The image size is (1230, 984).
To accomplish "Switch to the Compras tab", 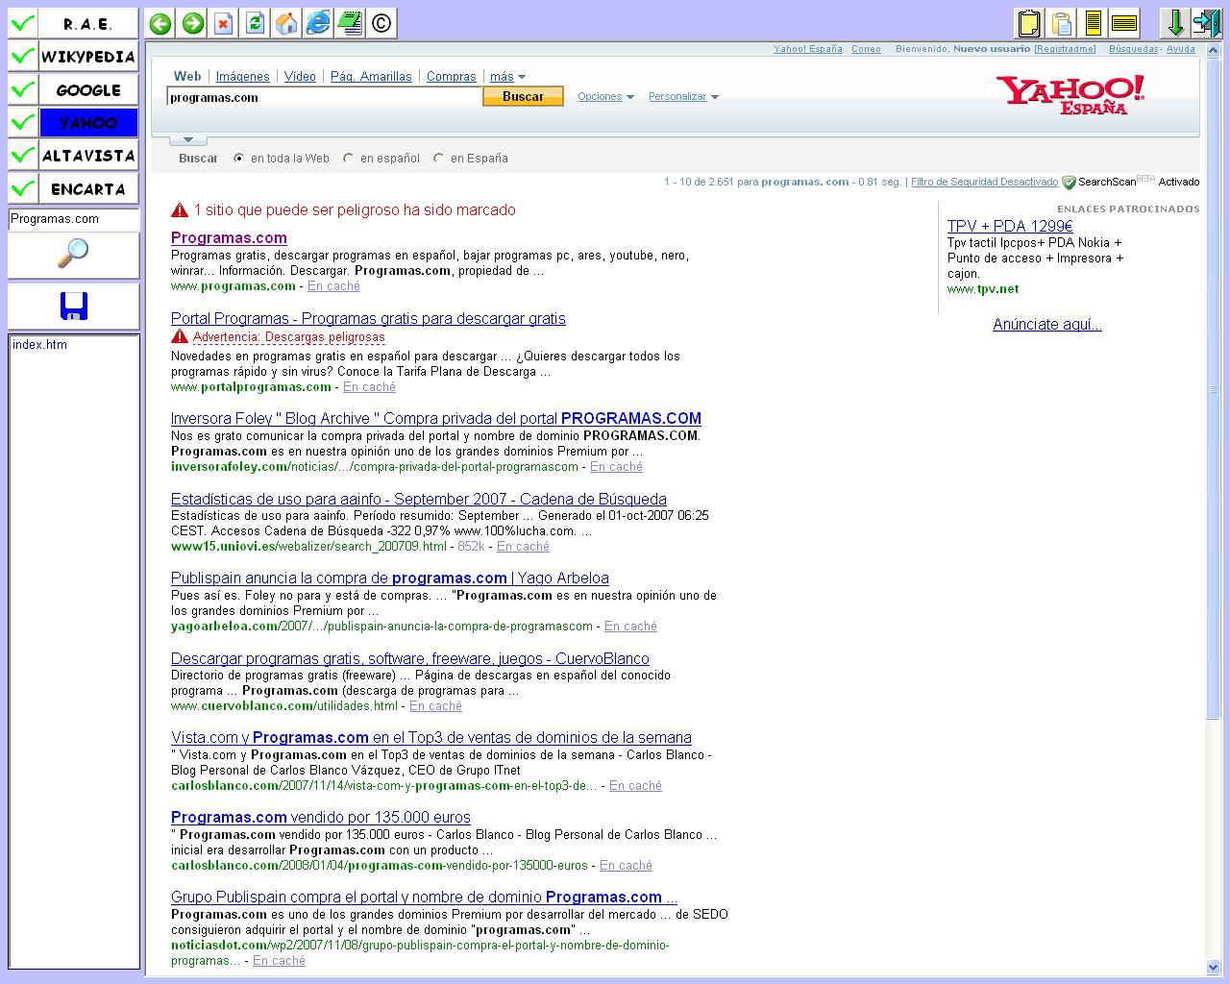I will click(452, 77).
